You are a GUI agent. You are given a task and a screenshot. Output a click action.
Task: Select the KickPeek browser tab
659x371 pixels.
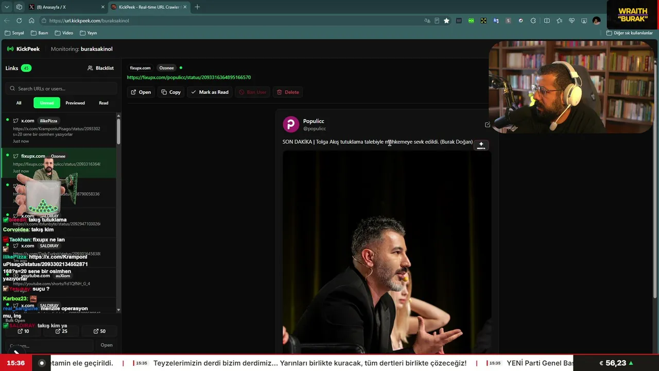pyautogui.click(x=149, y=7)
